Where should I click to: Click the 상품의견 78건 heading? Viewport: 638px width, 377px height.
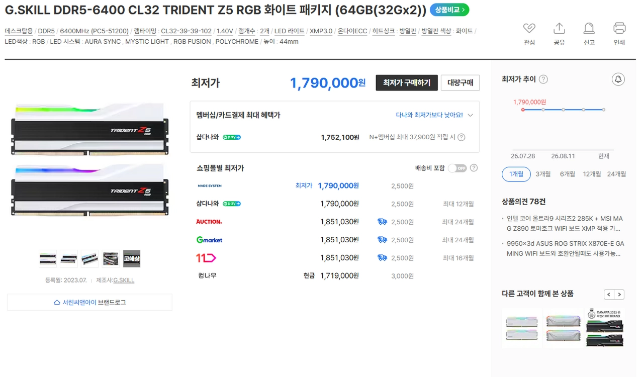[x=523, y=202]
